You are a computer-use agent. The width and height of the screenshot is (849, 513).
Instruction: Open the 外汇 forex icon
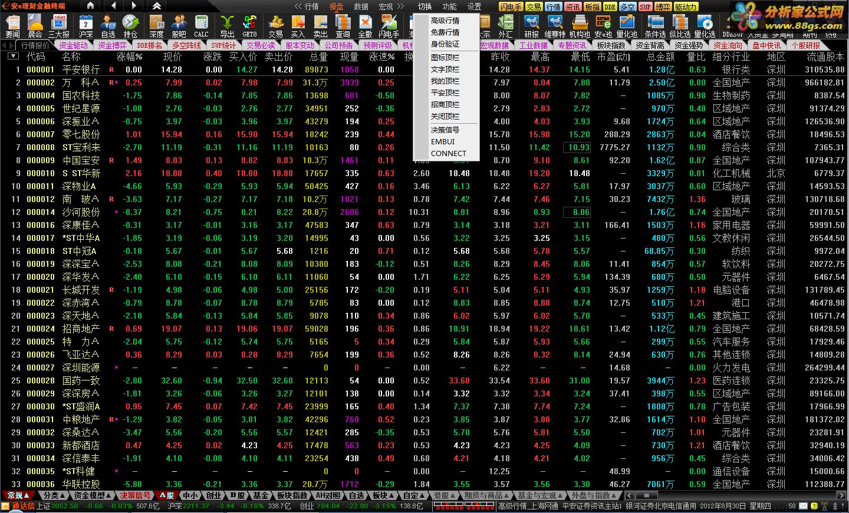coord(505,27)
